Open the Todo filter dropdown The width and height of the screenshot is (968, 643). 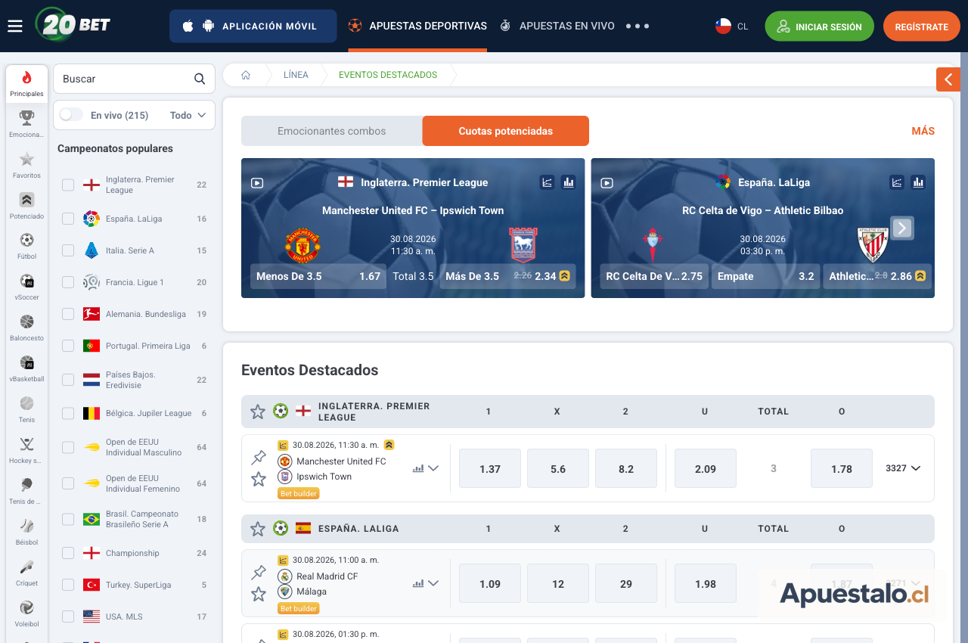click(x=188, y=115)
